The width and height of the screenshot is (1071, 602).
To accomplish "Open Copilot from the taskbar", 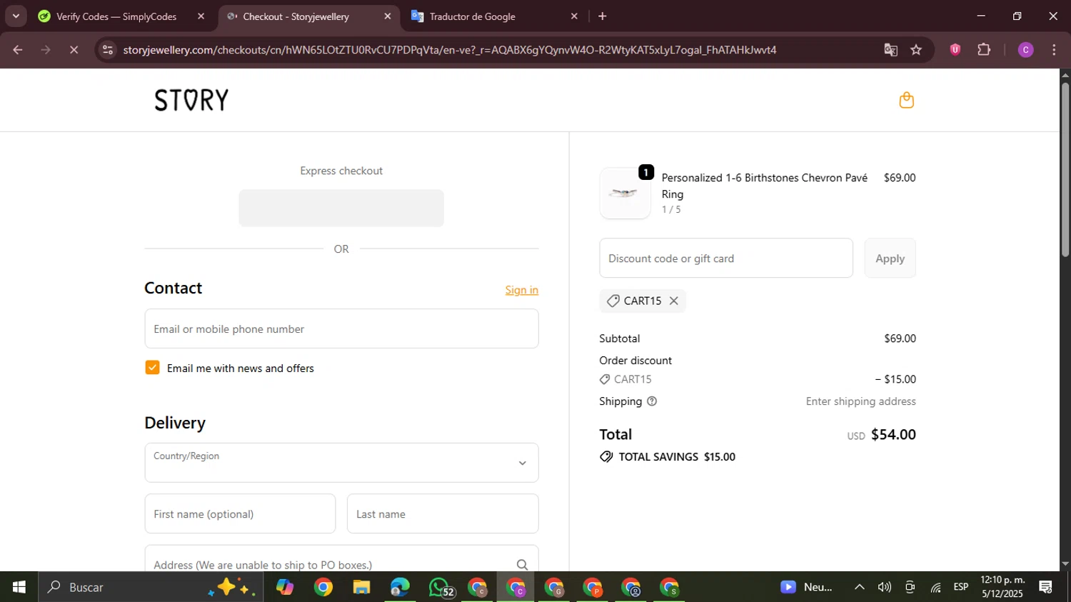I will tap(285, 587).
